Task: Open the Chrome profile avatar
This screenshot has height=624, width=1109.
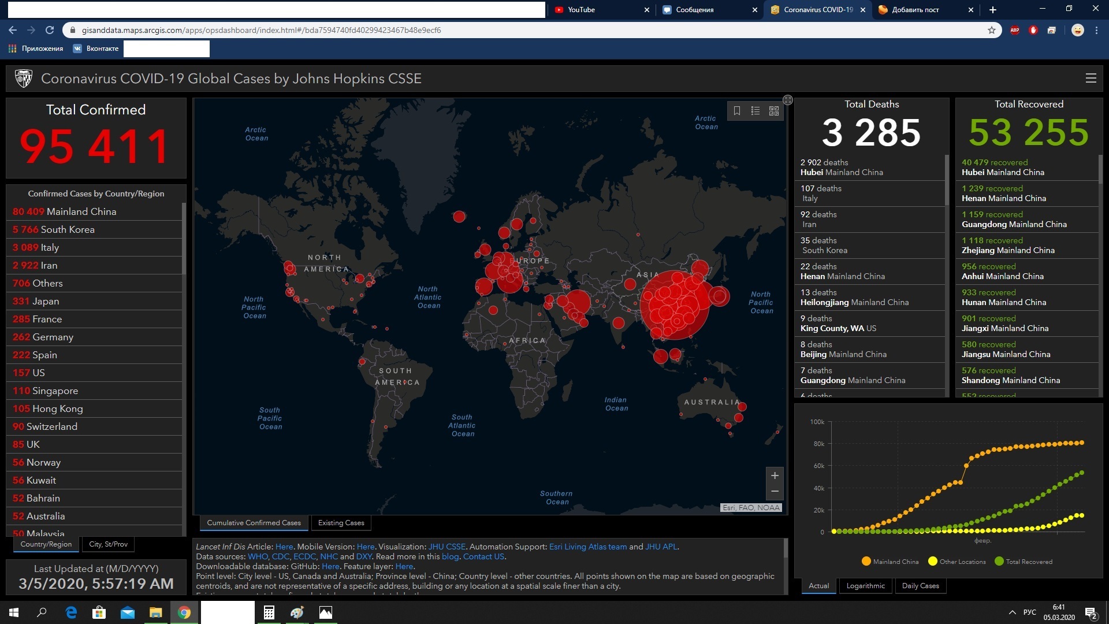Action: (1078, 30)
